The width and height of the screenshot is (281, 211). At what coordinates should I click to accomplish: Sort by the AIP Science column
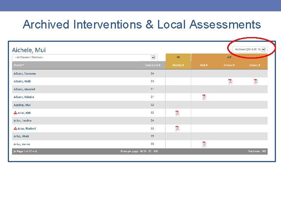point(229,65)
